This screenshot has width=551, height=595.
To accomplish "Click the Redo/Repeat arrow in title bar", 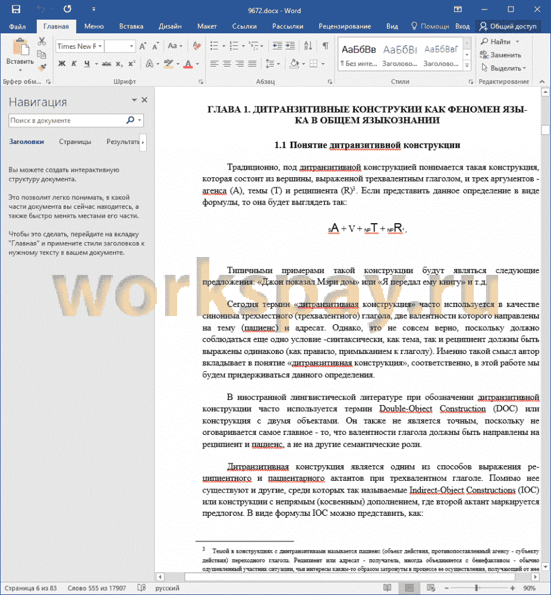I will coord(67,9).
